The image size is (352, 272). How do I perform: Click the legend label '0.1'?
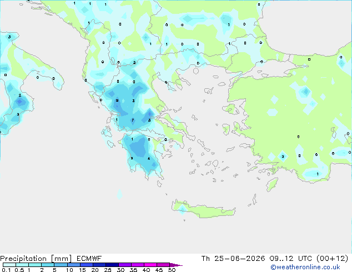coord(6,270)
